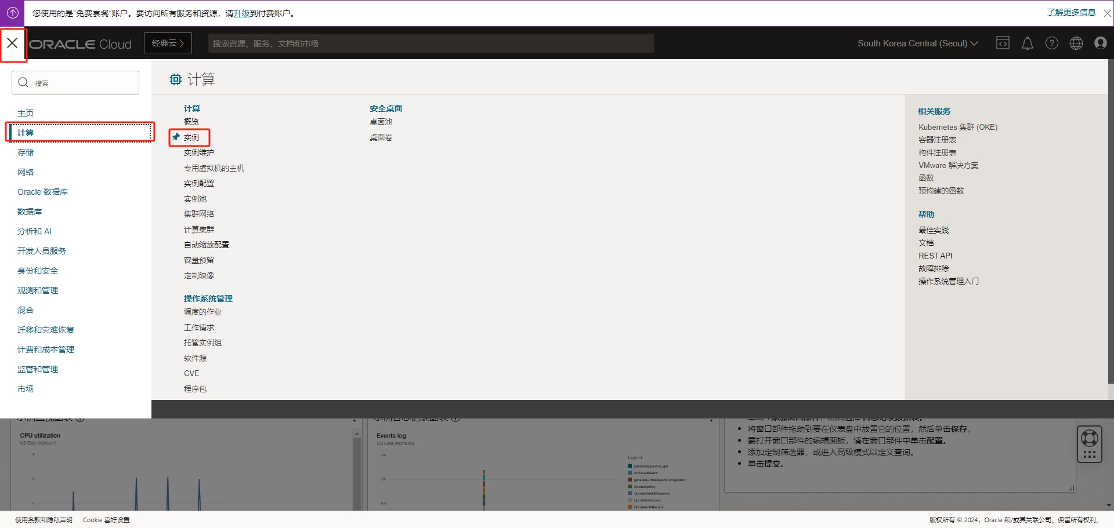1114x528 pixels.
Task: Open 程序包 link
Action: (x=196, y=389)
